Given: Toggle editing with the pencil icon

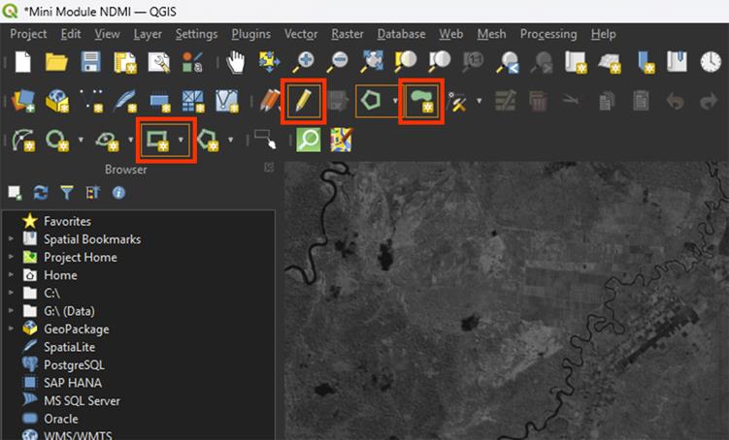Looking at the screenshot, I should point(303,101).
